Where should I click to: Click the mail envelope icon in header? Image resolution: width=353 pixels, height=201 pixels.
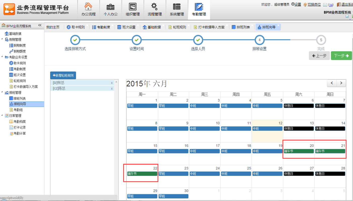click(325, 5)
